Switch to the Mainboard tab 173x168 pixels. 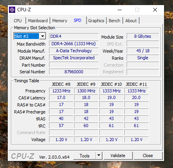coord(38,21)
